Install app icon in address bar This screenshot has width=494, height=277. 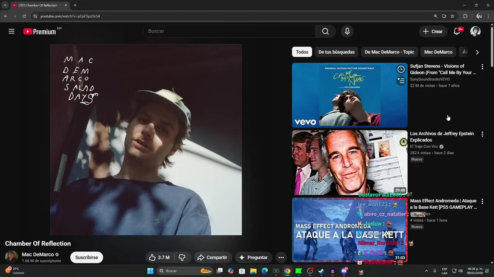pos(444,16)
